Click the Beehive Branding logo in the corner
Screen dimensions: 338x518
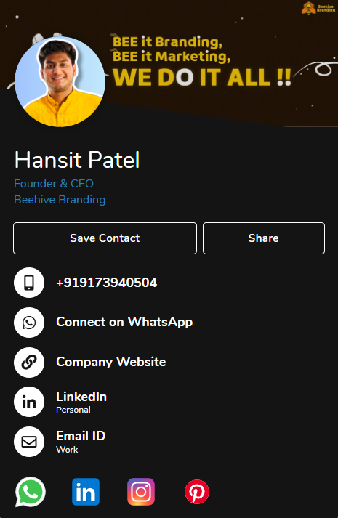click(x=318, y=8)
